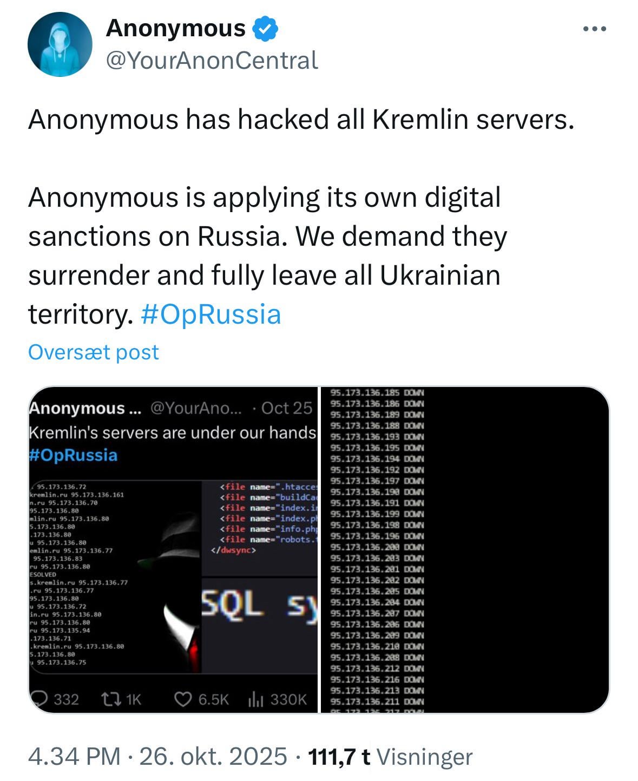The width and height of the screenshot is (638, 781).
Task: Click the views bar-chart icon in quoted post
Action: (x=255, y=699)
